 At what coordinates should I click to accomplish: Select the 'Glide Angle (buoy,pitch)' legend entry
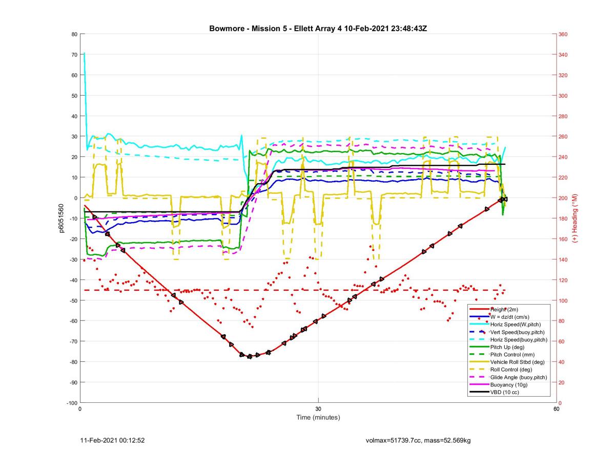pyautogui.click(x=519, y=377)
